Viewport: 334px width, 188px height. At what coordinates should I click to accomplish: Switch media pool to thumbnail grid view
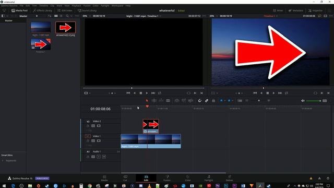click(56, 16)
